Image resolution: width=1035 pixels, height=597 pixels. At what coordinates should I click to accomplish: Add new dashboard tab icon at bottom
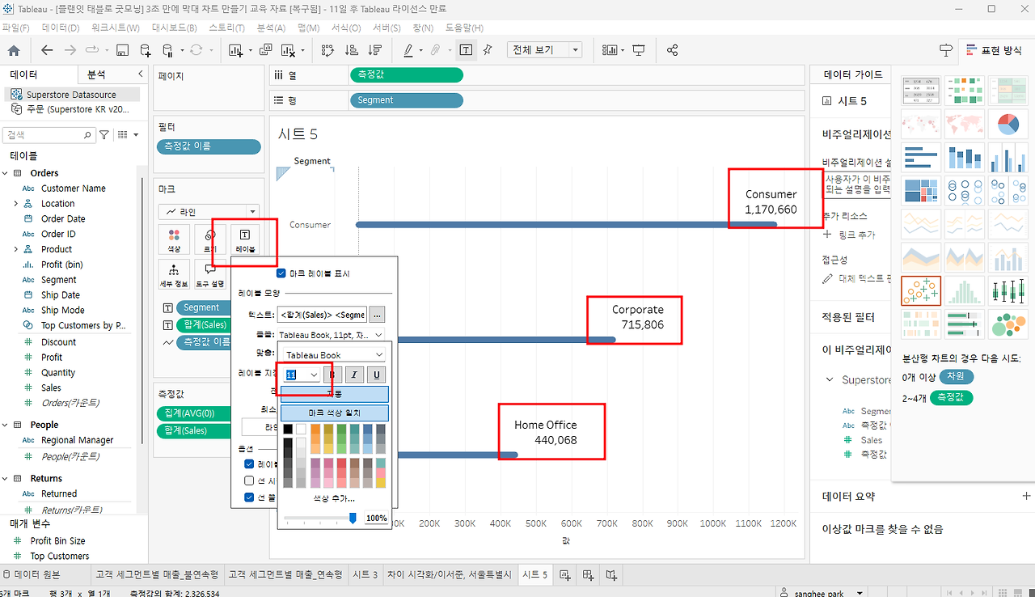tap(589, 574)
